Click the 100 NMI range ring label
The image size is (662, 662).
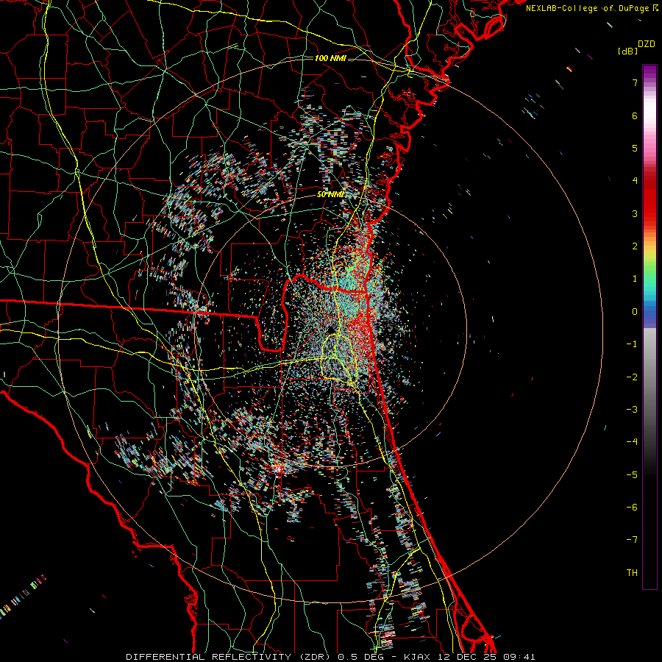point(330,58)
